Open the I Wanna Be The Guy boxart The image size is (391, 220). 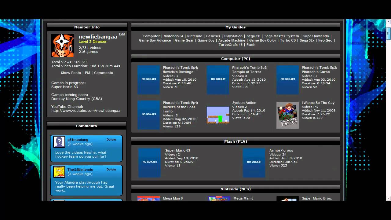point(287,115)
